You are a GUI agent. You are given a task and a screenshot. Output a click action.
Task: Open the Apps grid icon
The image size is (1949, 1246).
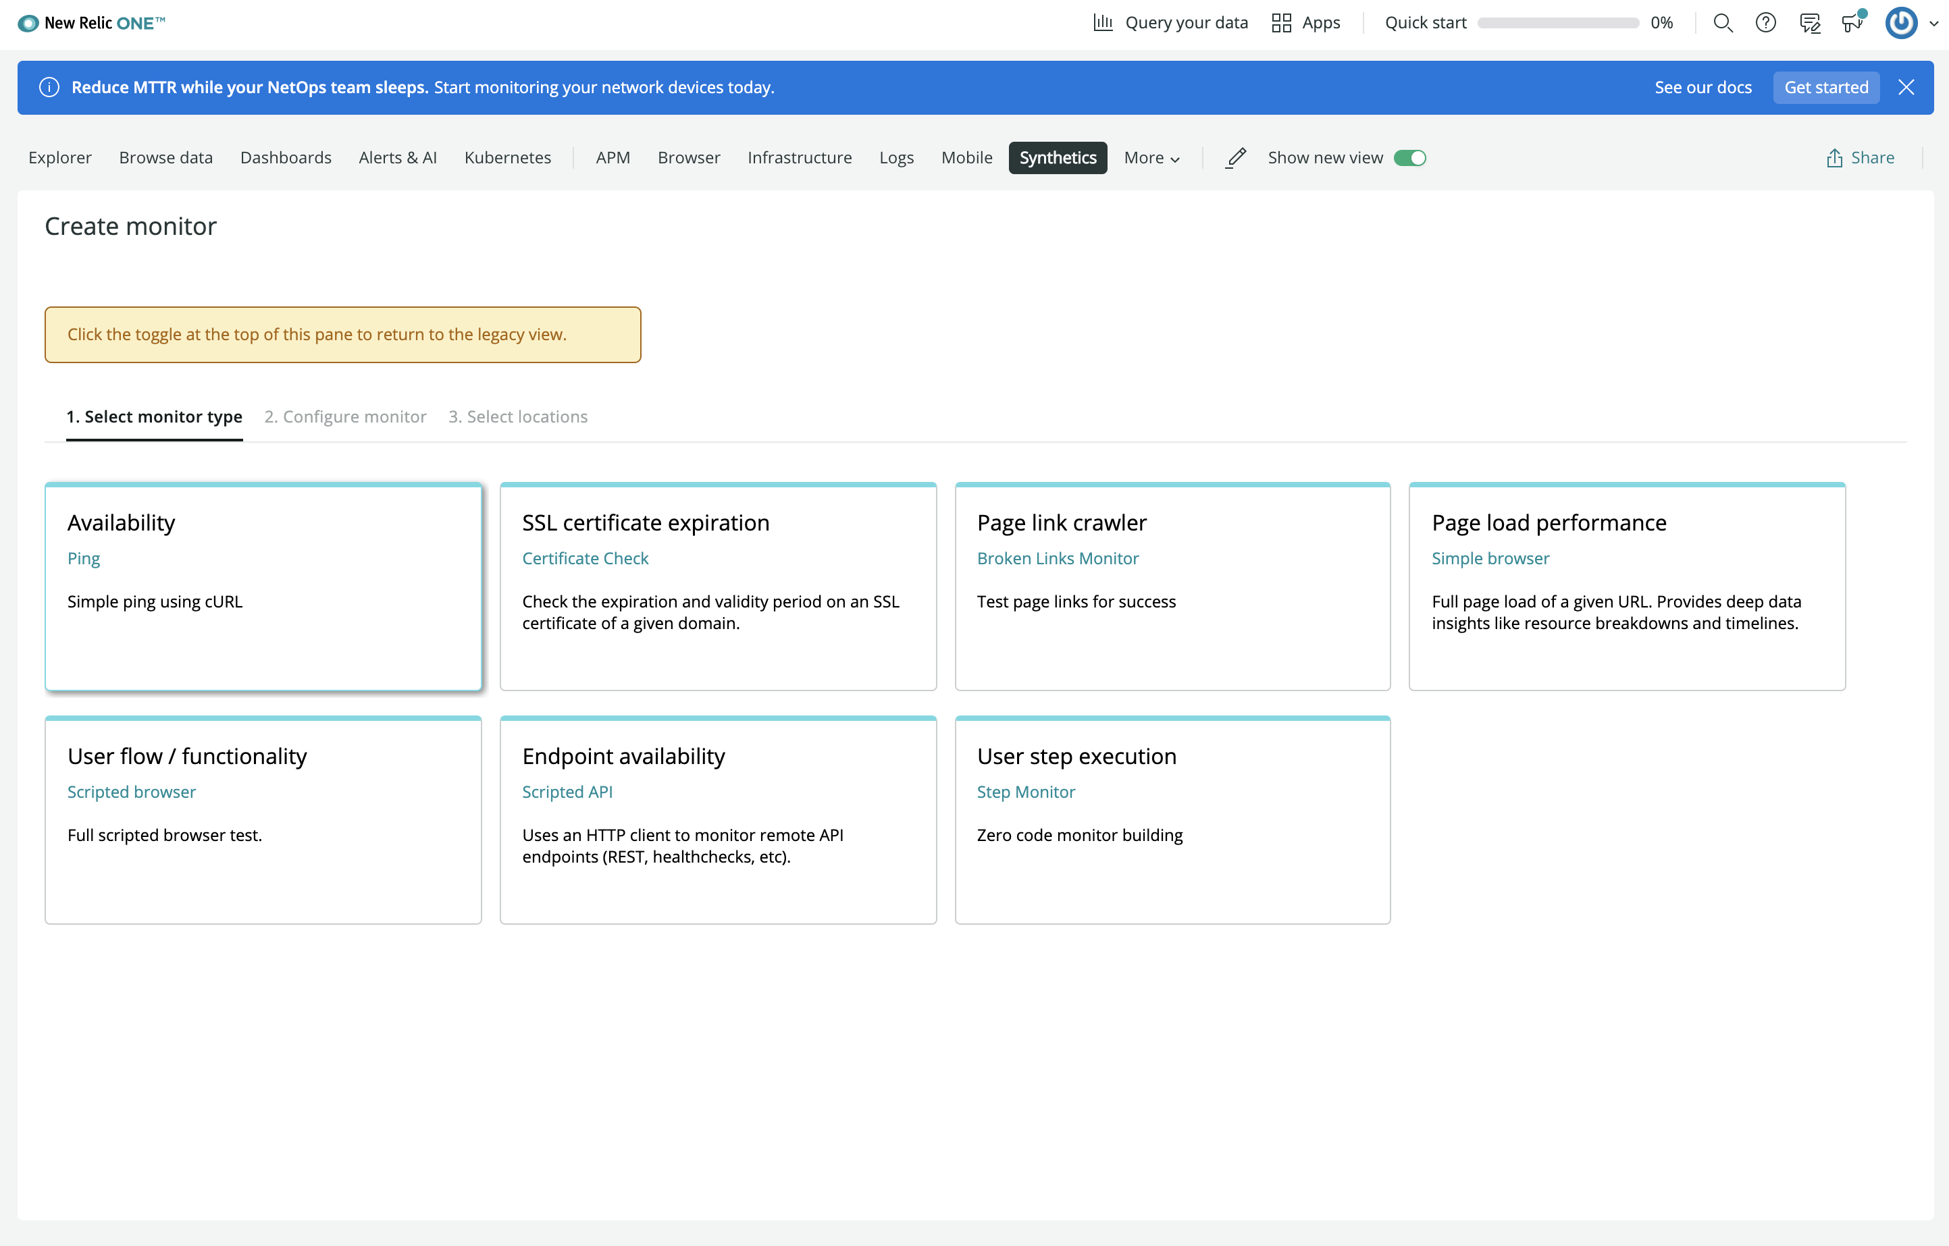[x=1281, y=23]
